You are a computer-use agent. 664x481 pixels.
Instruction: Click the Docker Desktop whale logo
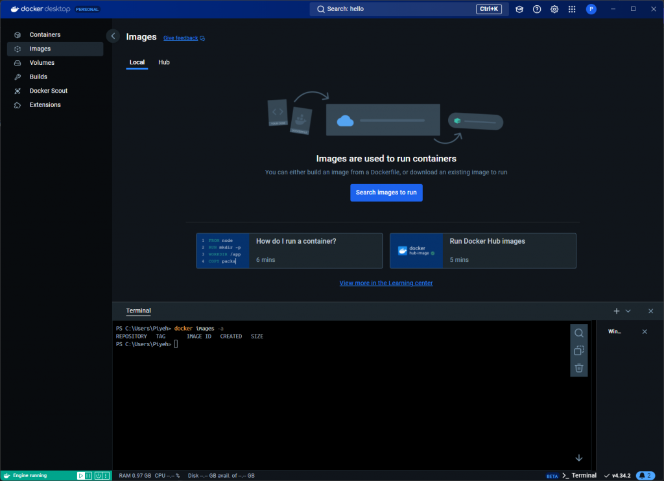tap(15, 9)
